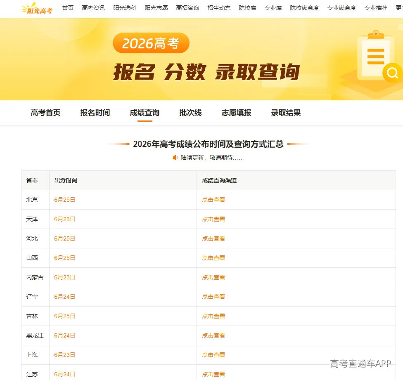Screen dimensions: 403x380
Task: Click the 6月25日 date for 河北
Action: [64, 238]
